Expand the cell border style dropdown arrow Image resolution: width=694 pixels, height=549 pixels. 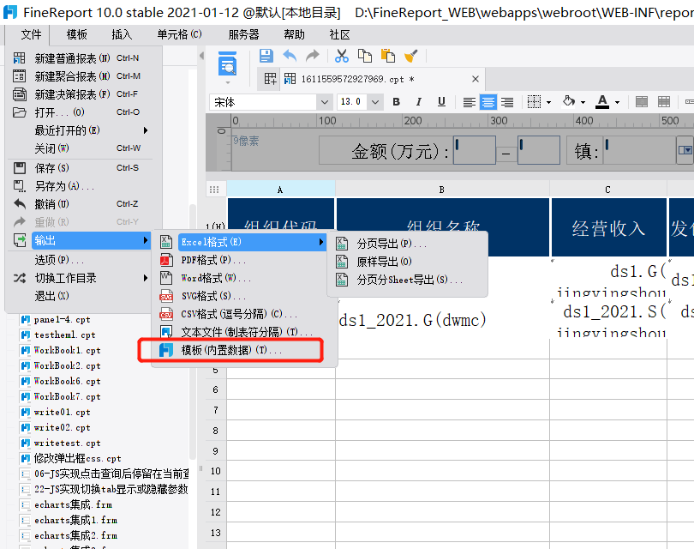pos(549,102)
